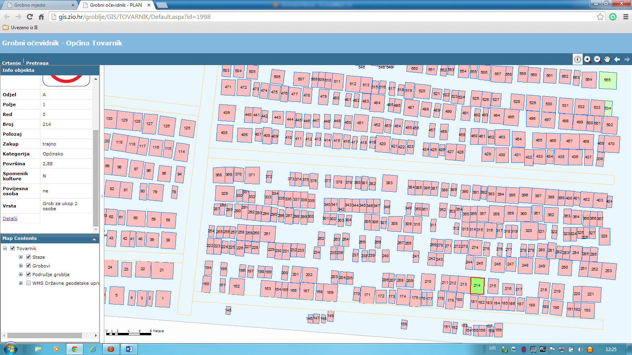
Task: Expand the Područje groblja layer node
Action: tap(21, 274)
